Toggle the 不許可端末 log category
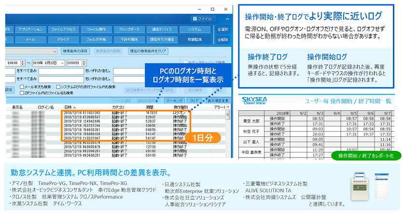The width and height of the screenshot is (404, 214). pyautogui.click(x=129, y=40)
